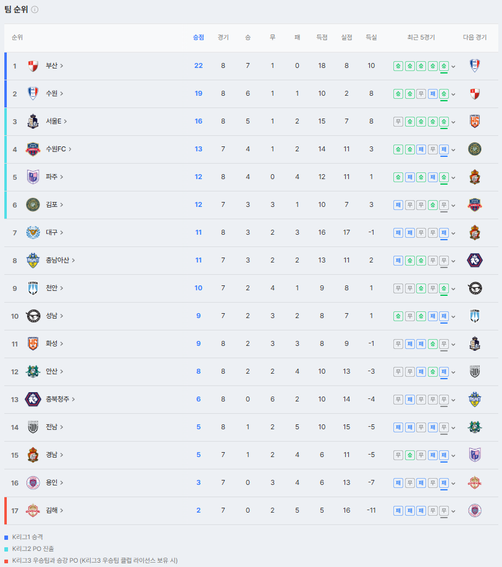Open the 수원FC team page link
The height and width of the screenshot is (567, 502).
point(59,149)
